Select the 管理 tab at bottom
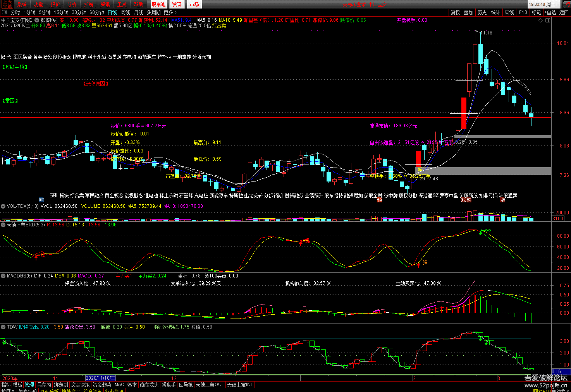This screenshot has width=571, height=392. [29, 385]
